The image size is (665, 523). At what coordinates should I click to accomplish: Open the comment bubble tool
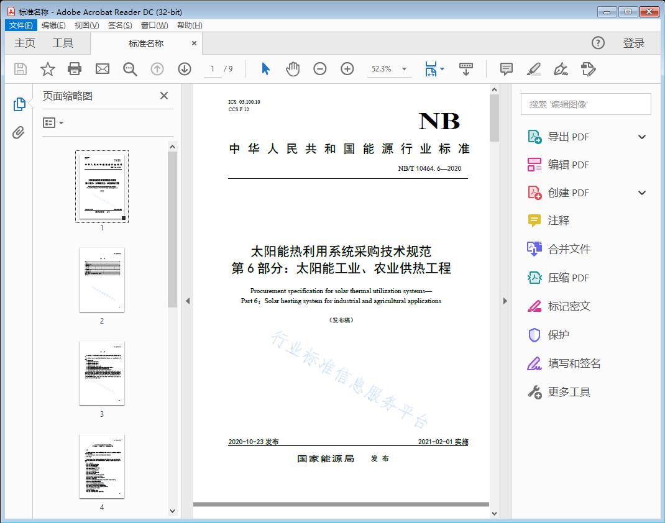click(x=506, y=69)
